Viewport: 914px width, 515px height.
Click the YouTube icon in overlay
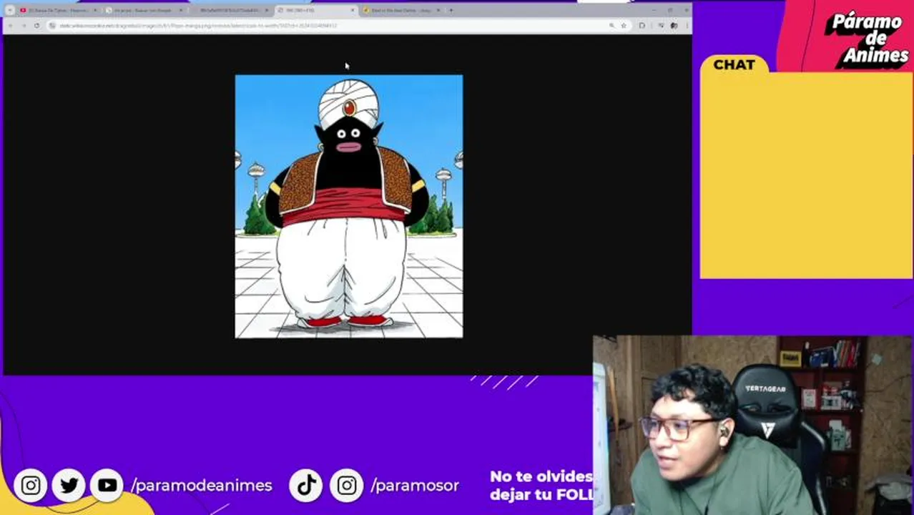pyautogui.click(x=107, y=486)
